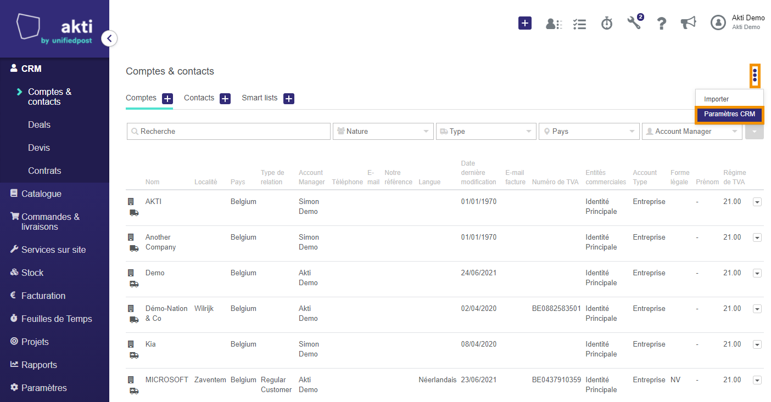This screenshot has width=771, height=402.
Task: Collapse the sidebar with the chevron button
Action: (x=109, y=38)
